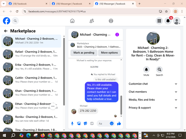Click the Facebook logo icon

click(x=6, y=21)
